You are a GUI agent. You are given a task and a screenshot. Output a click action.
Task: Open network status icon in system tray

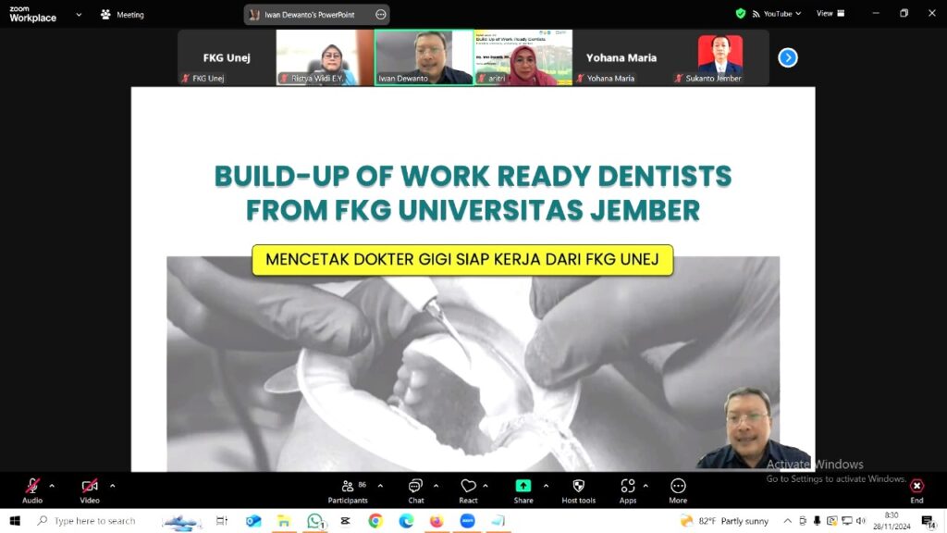coord(847,521)
